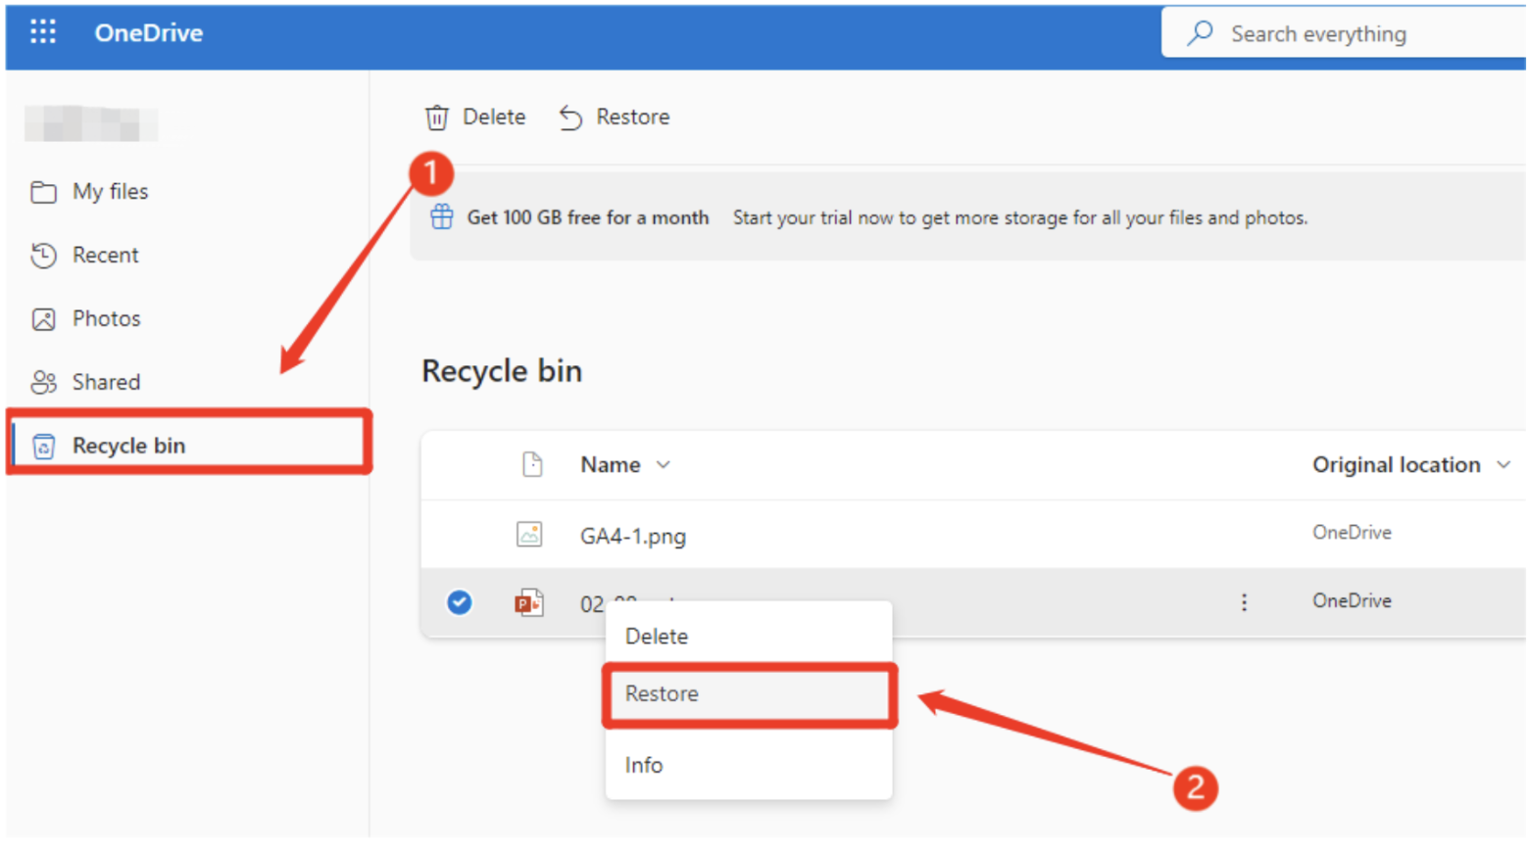
Task: Open more options for the selected file
Action: tap(1243, 603)
